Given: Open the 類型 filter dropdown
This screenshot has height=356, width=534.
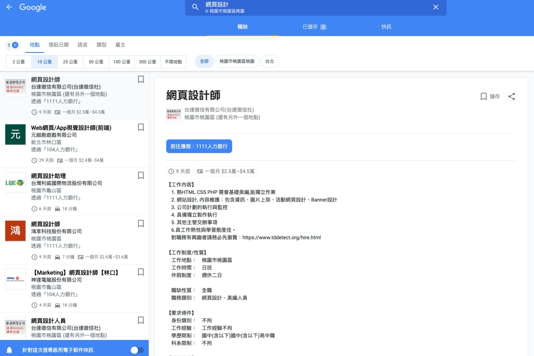Looking at the screenshot, I should coord(101,44).
